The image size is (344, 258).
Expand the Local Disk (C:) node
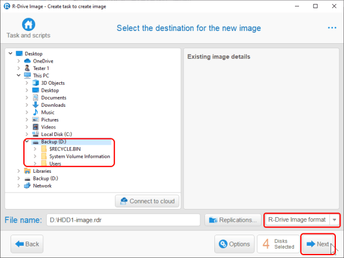[27, 134]
